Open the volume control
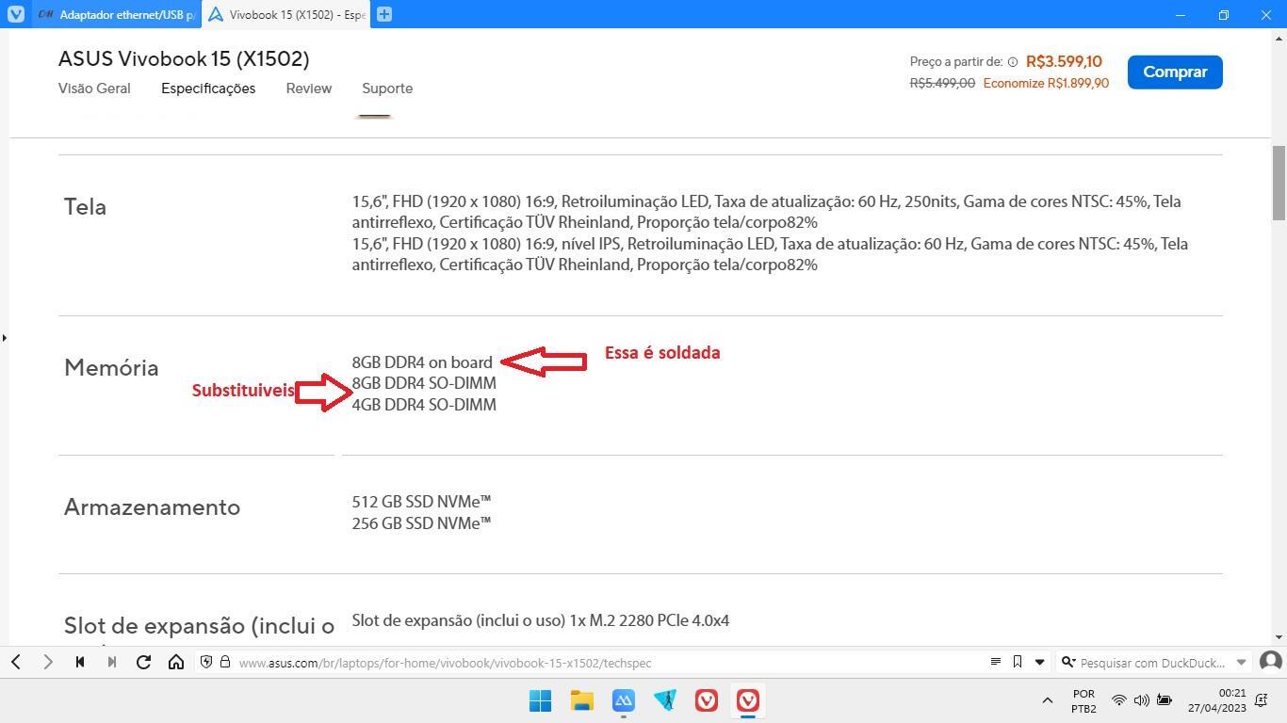This screenshot has width=1287, height=723. pyautogui.click(x=1141, y=700)
